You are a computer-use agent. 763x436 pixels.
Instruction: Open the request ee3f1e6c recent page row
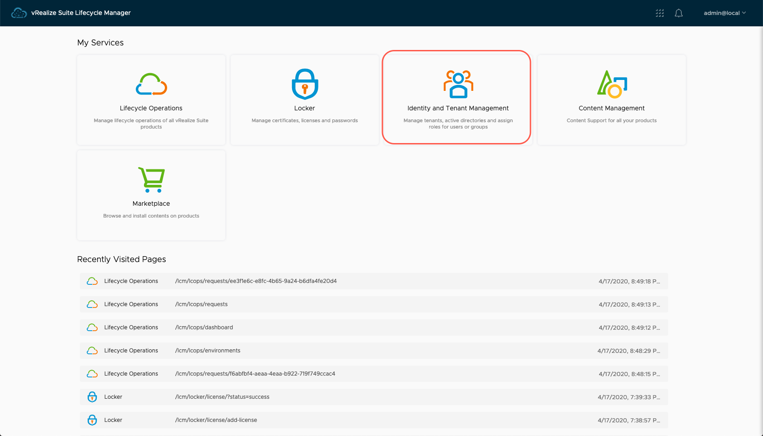pyautogui.click(x=256, y=281)
